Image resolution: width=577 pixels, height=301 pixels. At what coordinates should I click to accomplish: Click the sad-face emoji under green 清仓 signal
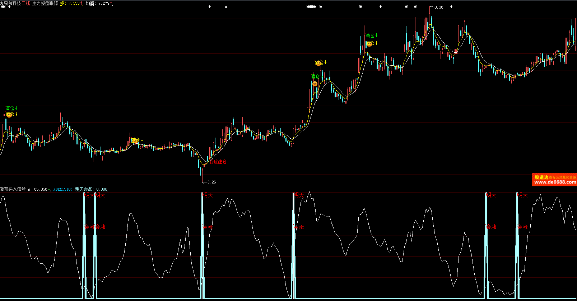(315, 84)
